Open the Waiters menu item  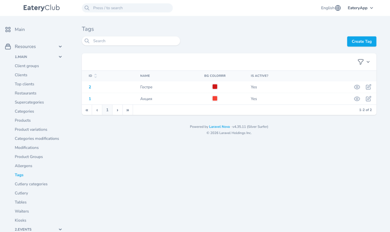pyautogui.click(x=22, y=212)
